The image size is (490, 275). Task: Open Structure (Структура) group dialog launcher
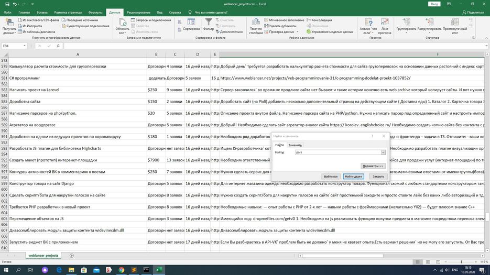tap(473, 38)
